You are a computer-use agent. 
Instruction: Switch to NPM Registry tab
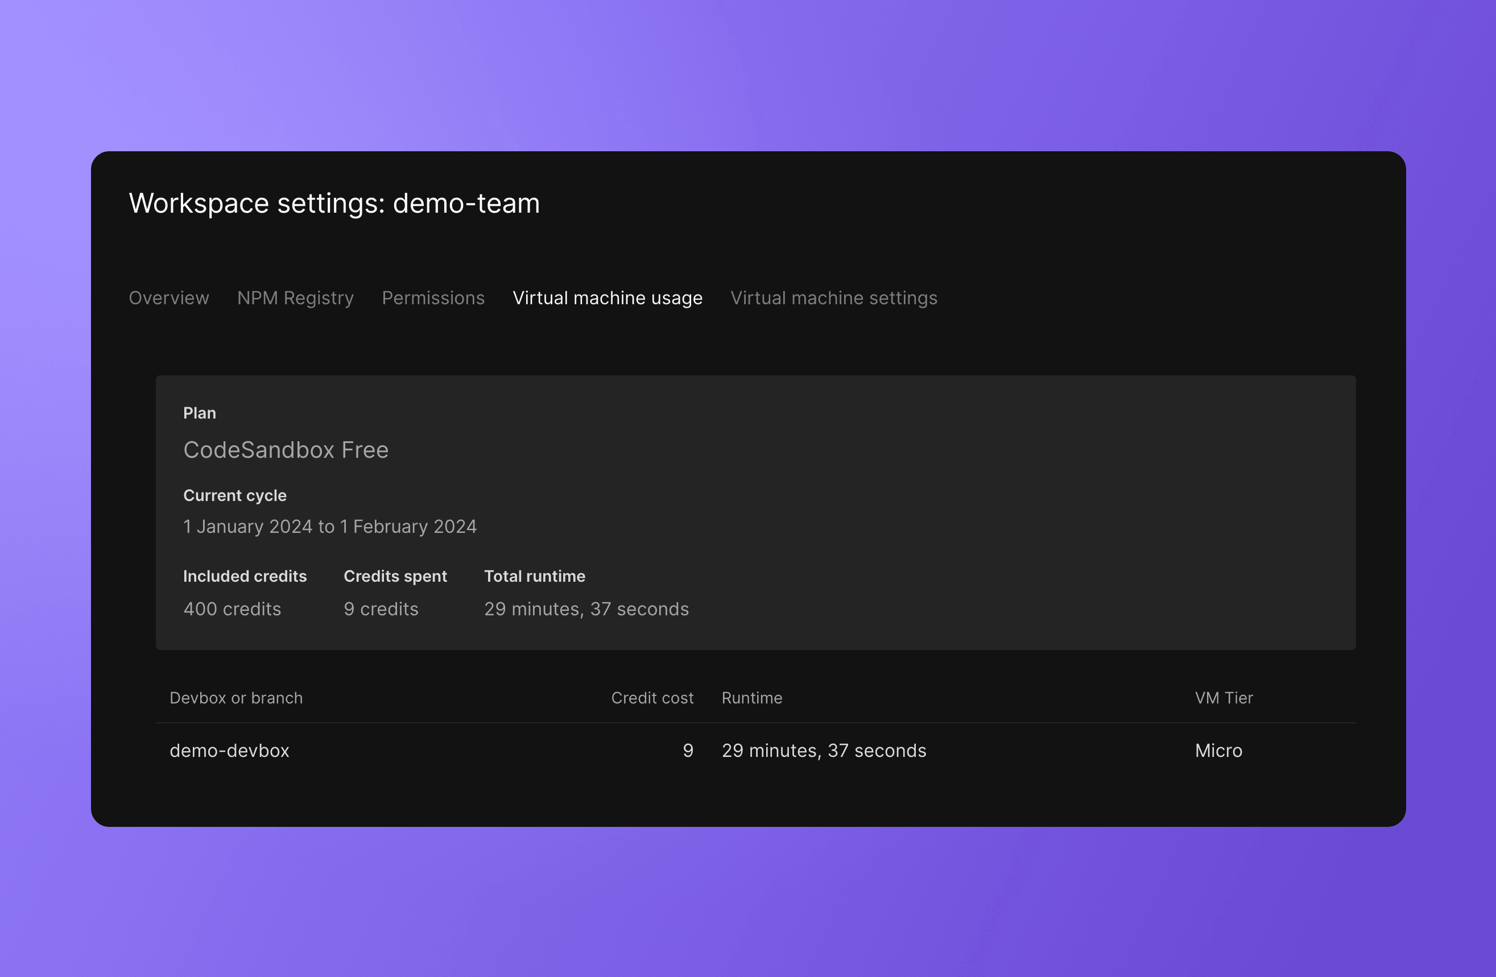pyautogui.click(x=295, y=298)
